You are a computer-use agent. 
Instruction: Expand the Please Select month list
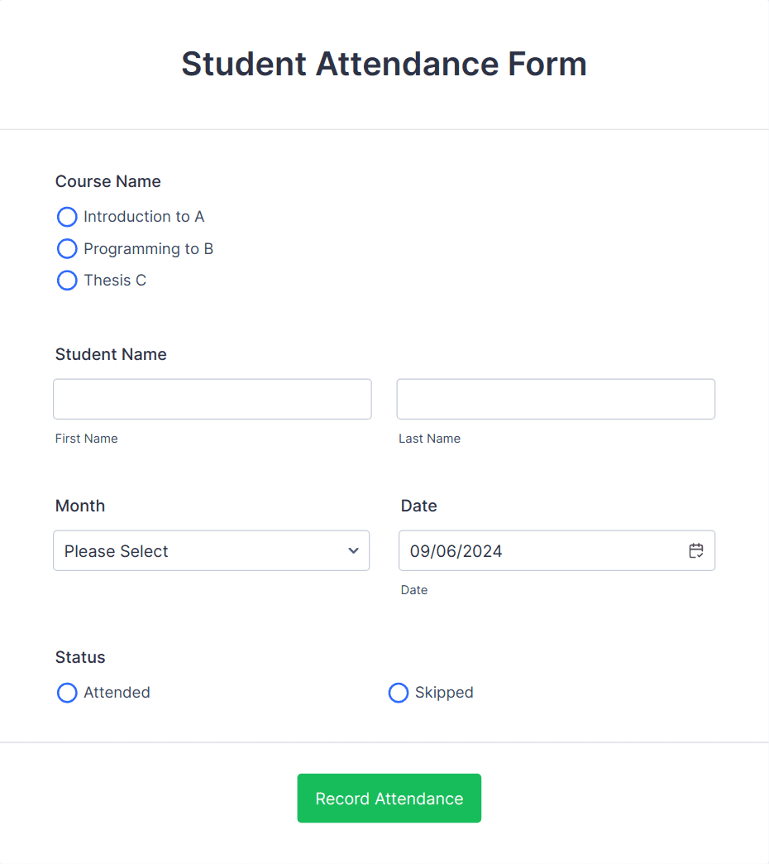[211, 550]
